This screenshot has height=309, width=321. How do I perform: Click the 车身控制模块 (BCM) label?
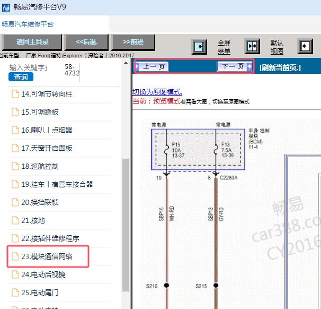click(259, 139)
